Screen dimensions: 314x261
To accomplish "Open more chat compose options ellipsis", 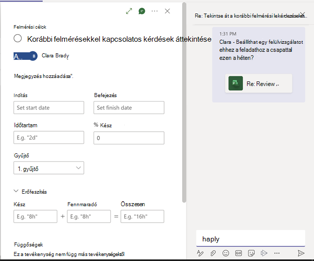I will coord(277,253).
